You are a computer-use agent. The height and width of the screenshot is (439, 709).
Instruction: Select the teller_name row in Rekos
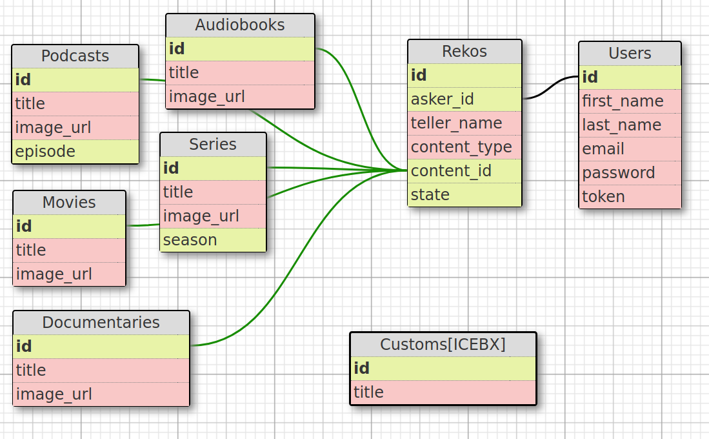click(x=465, y=123)
